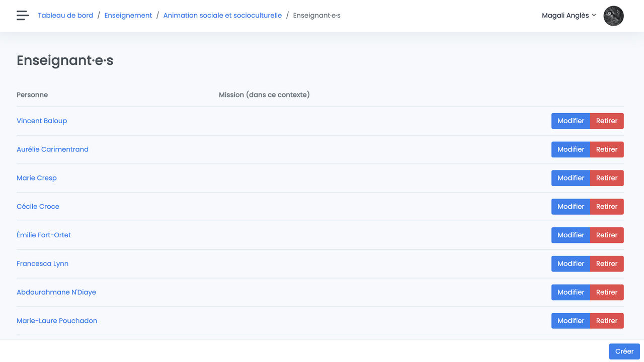Screen dimensions: 644x362
Task: Edit Cécile Croce using Modifier
Action: (x=571, y=207)
